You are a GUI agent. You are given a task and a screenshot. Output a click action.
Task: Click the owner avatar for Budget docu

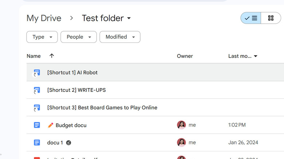coord(181,125)
